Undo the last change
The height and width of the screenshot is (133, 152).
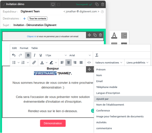(14, 55)
